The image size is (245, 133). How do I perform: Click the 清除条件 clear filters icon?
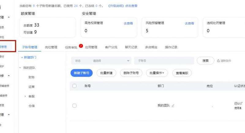pyautogui.click(x=218, y=61)
